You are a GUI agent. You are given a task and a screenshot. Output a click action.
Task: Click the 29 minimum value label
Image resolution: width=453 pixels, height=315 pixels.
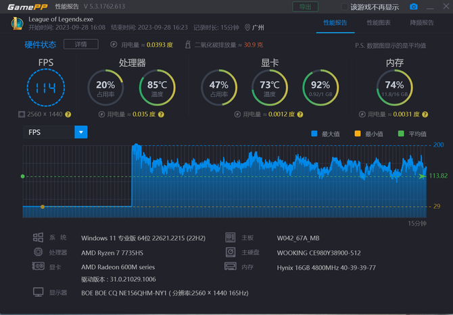point(437,206)
